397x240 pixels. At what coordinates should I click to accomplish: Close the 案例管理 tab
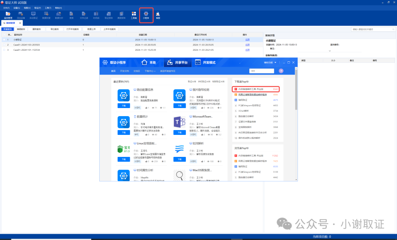coord(20,23)
